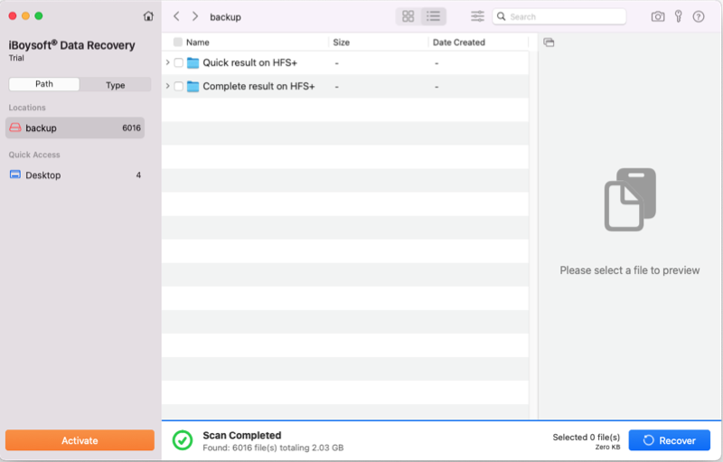
Task: Toggle the preview pane icon
Action: coord(549,42)
